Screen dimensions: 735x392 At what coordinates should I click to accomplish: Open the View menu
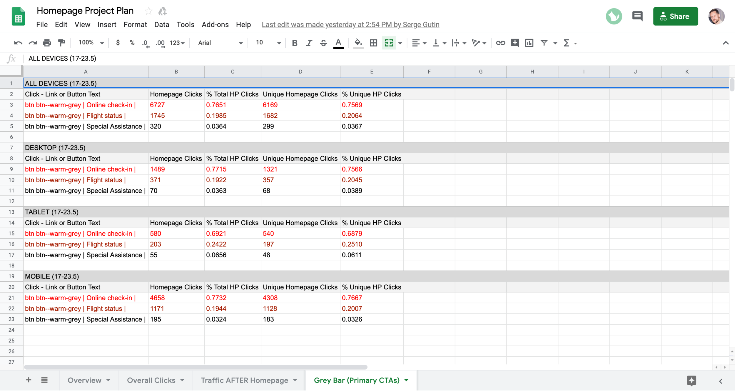tap(82, 25)
